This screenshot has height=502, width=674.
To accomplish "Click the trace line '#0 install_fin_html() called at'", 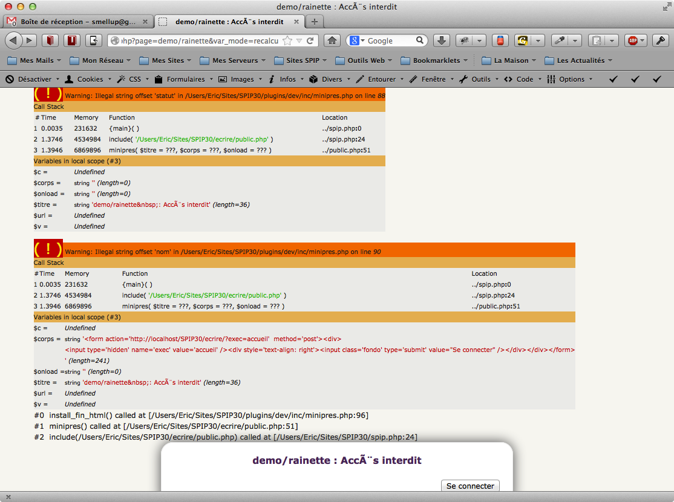I will (x=201, y=415).
